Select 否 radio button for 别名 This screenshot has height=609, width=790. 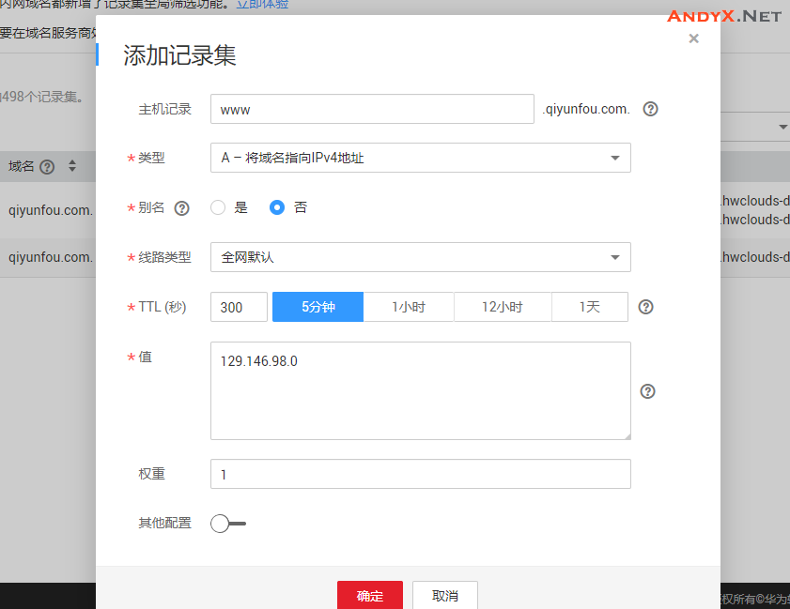(277, 207)
